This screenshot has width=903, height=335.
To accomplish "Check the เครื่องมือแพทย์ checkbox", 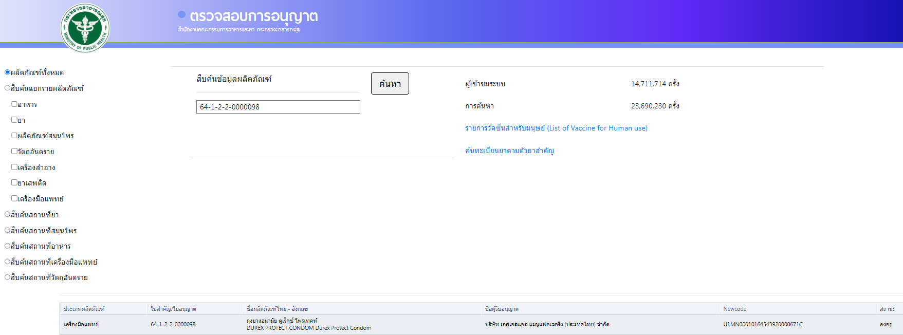I will pyautogui.click(x=14, y=199).
